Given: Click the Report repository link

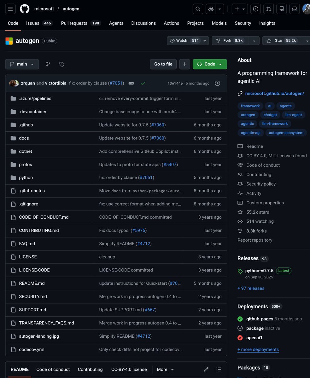Looking at the screenshot, I should pyautogui.click(x=254, y=240).
